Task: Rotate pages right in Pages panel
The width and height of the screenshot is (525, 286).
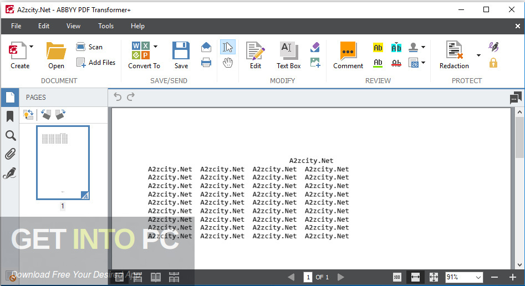Action: click(60, 115)
